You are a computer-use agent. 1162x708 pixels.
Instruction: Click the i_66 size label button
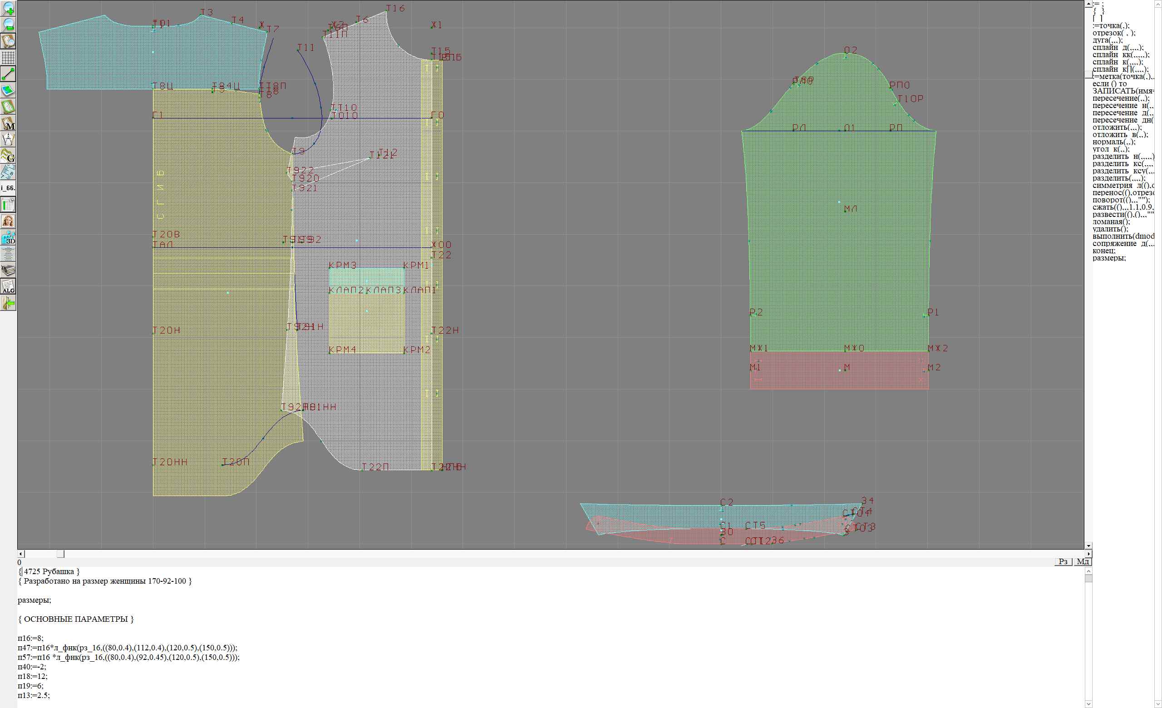pyautogui.click(x=9, y=188)
